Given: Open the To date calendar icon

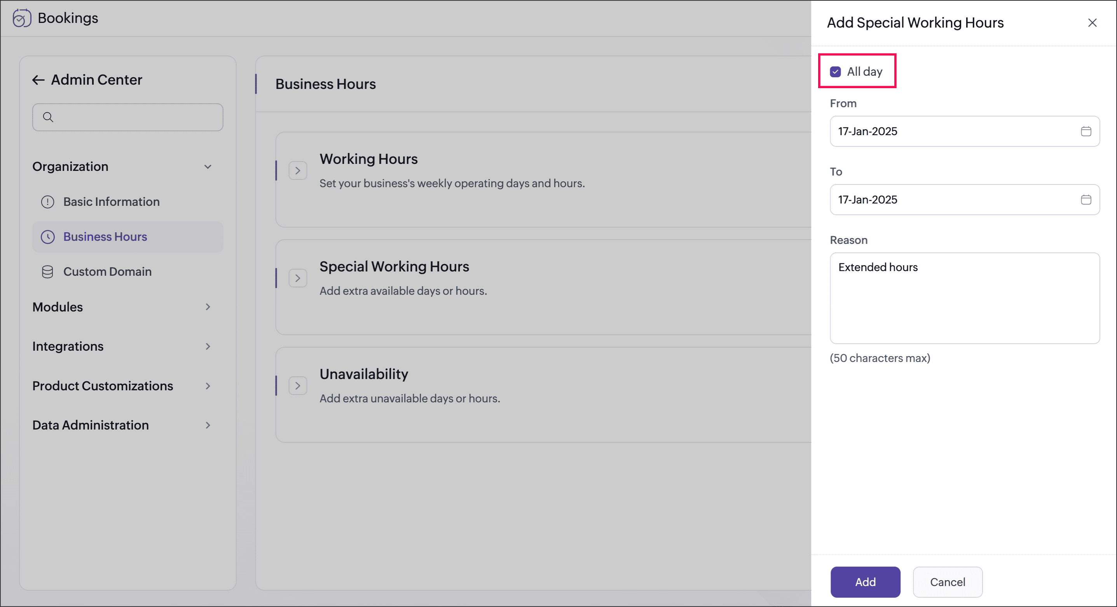Looking at the screenshot, I should 1086,200.
